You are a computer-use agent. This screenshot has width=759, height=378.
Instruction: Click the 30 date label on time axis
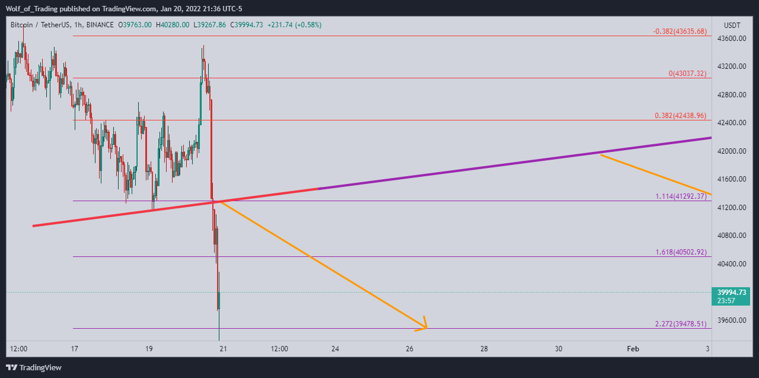tap(559, 349)
